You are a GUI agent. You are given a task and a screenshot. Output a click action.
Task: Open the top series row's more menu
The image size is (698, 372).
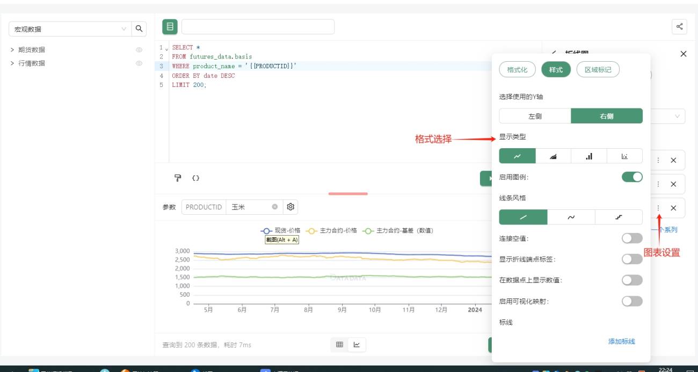(x=658, y=160)
